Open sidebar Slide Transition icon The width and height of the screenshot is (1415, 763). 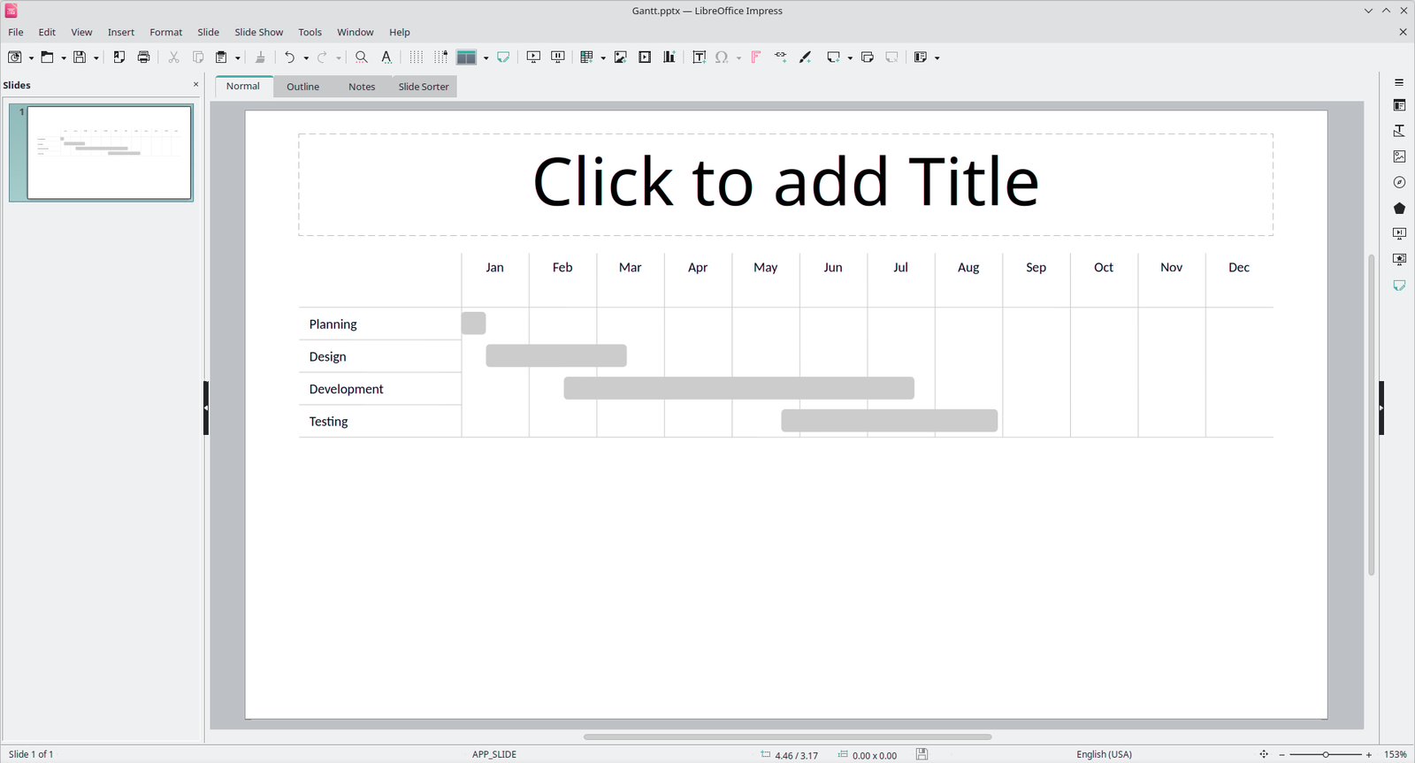coord(1399,234)
